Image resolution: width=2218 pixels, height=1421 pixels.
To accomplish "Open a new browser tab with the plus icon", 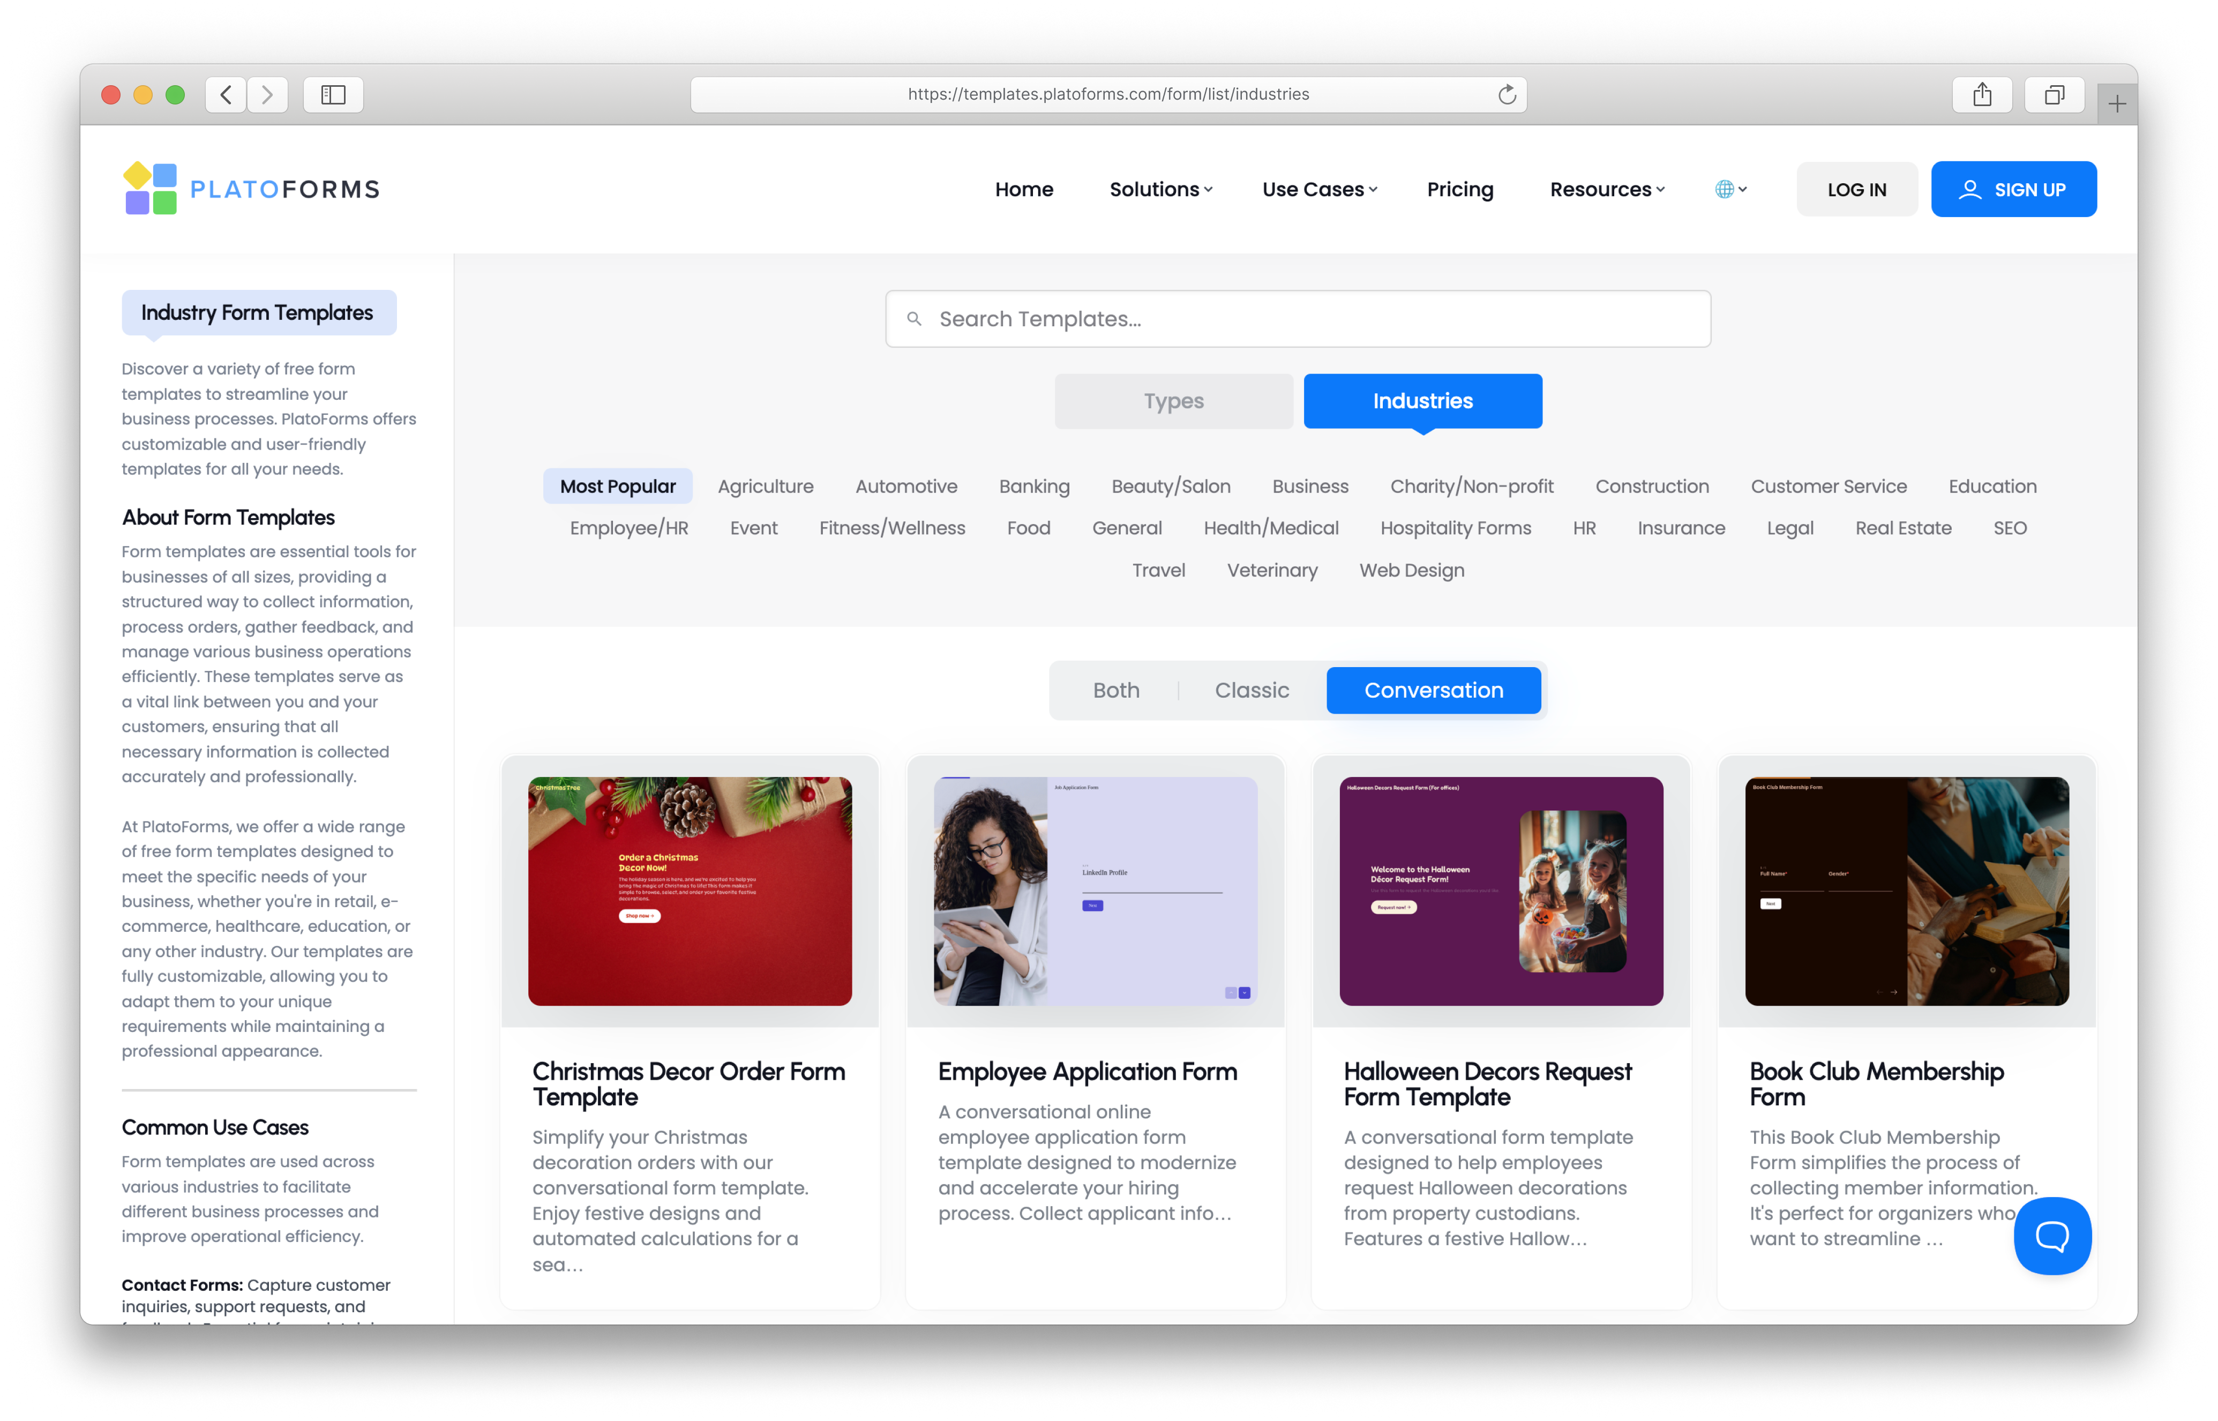I will pos(2117,103).
